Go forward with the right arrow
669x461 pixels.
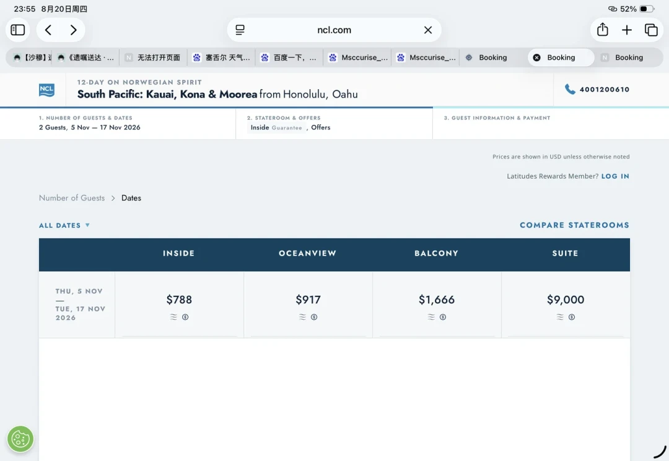(73, 30)
